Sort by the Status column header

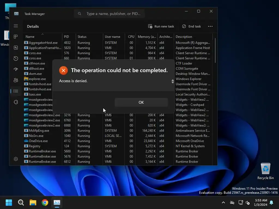click(89, 37)
